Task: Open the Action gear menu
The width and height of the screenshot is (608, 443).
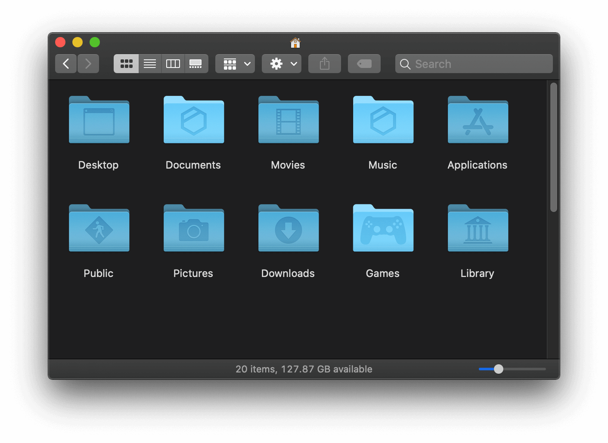Action: [x=281, y=63]
